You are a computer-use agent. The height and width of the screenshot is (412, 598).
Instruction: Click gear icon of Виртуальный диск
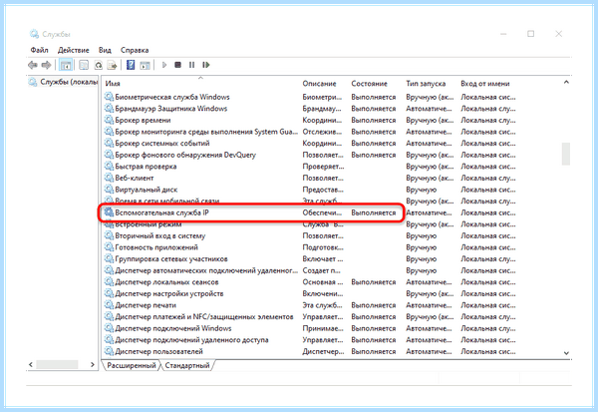click(x=109, y=190)
